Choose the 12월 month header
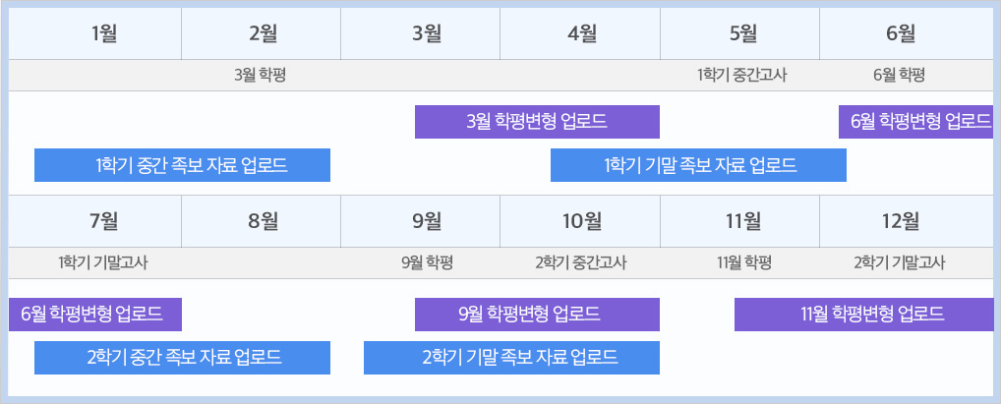The image size is (1001, 404). [901, 220]
